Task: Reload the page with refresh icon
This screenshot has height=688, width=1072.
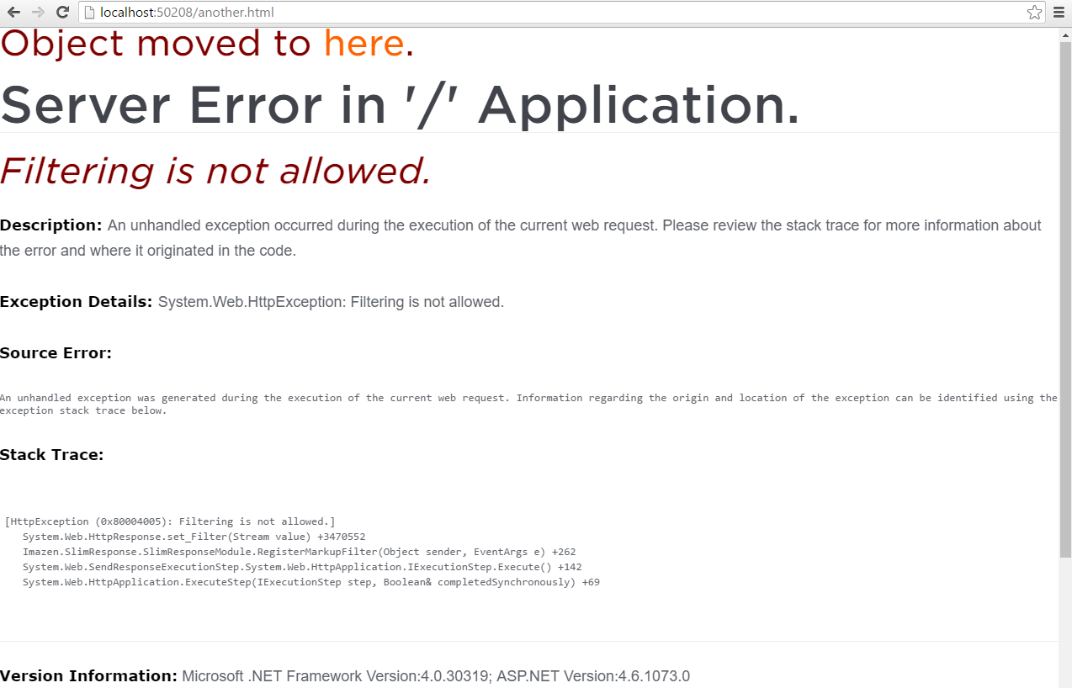Action: tap(62, 12)
